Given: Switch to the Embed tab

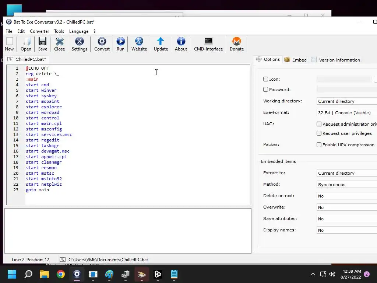Looking at the screenshot, I should [296, 60].
